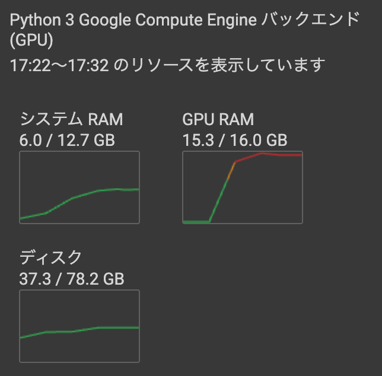Click the 37.3 / 78.2 GB disk value

[x=71, y=278]
